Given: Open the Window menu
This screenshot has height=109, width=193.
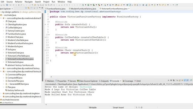Looking at the screenshot, I should 61,2.
